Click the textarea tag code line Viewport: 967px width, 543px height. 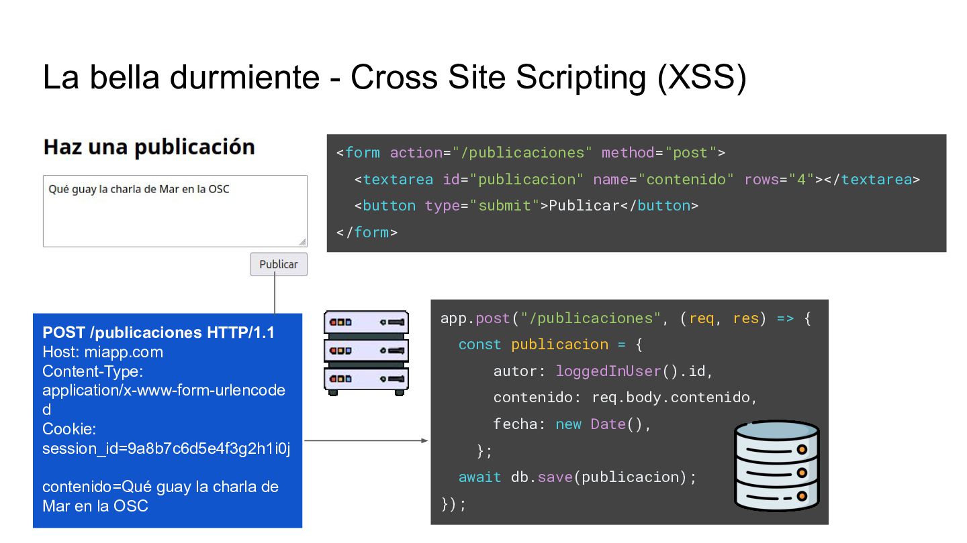click(x=637, y=180)
